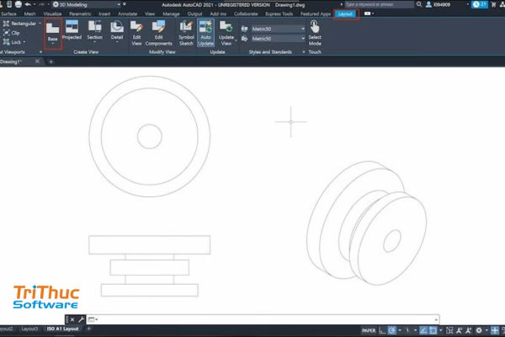Open the Edit View tool
This screenshot has width=505, height=337.
click(136, 33)
